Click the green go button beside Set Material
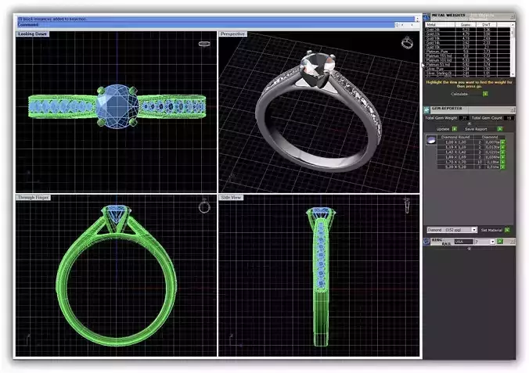The image size is (529, 373). coord(507,230)
